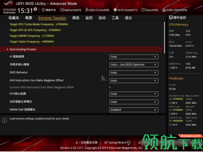Click the 1.200 V DRAM voltage value

173,68
